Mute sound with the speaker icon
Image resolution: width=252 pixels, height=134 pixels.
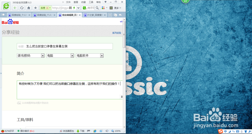(x=107, y=131)
